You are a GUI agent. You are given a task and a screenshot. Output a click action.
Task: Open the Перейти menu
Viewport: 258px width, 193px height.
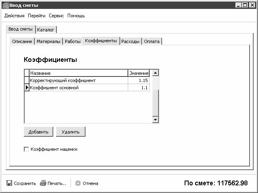pos(37,16)
